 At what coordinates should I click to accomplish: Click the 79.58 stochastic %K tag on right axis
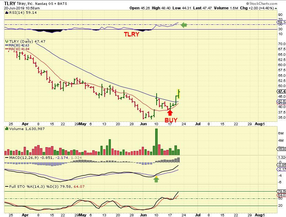282,191
